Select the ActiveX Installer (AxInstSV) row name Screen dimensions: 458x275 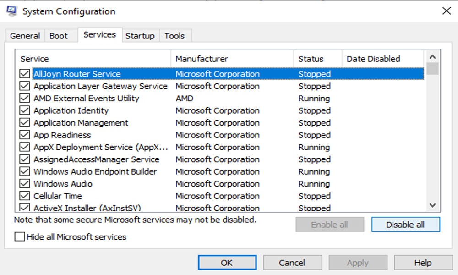click(87, 208)
